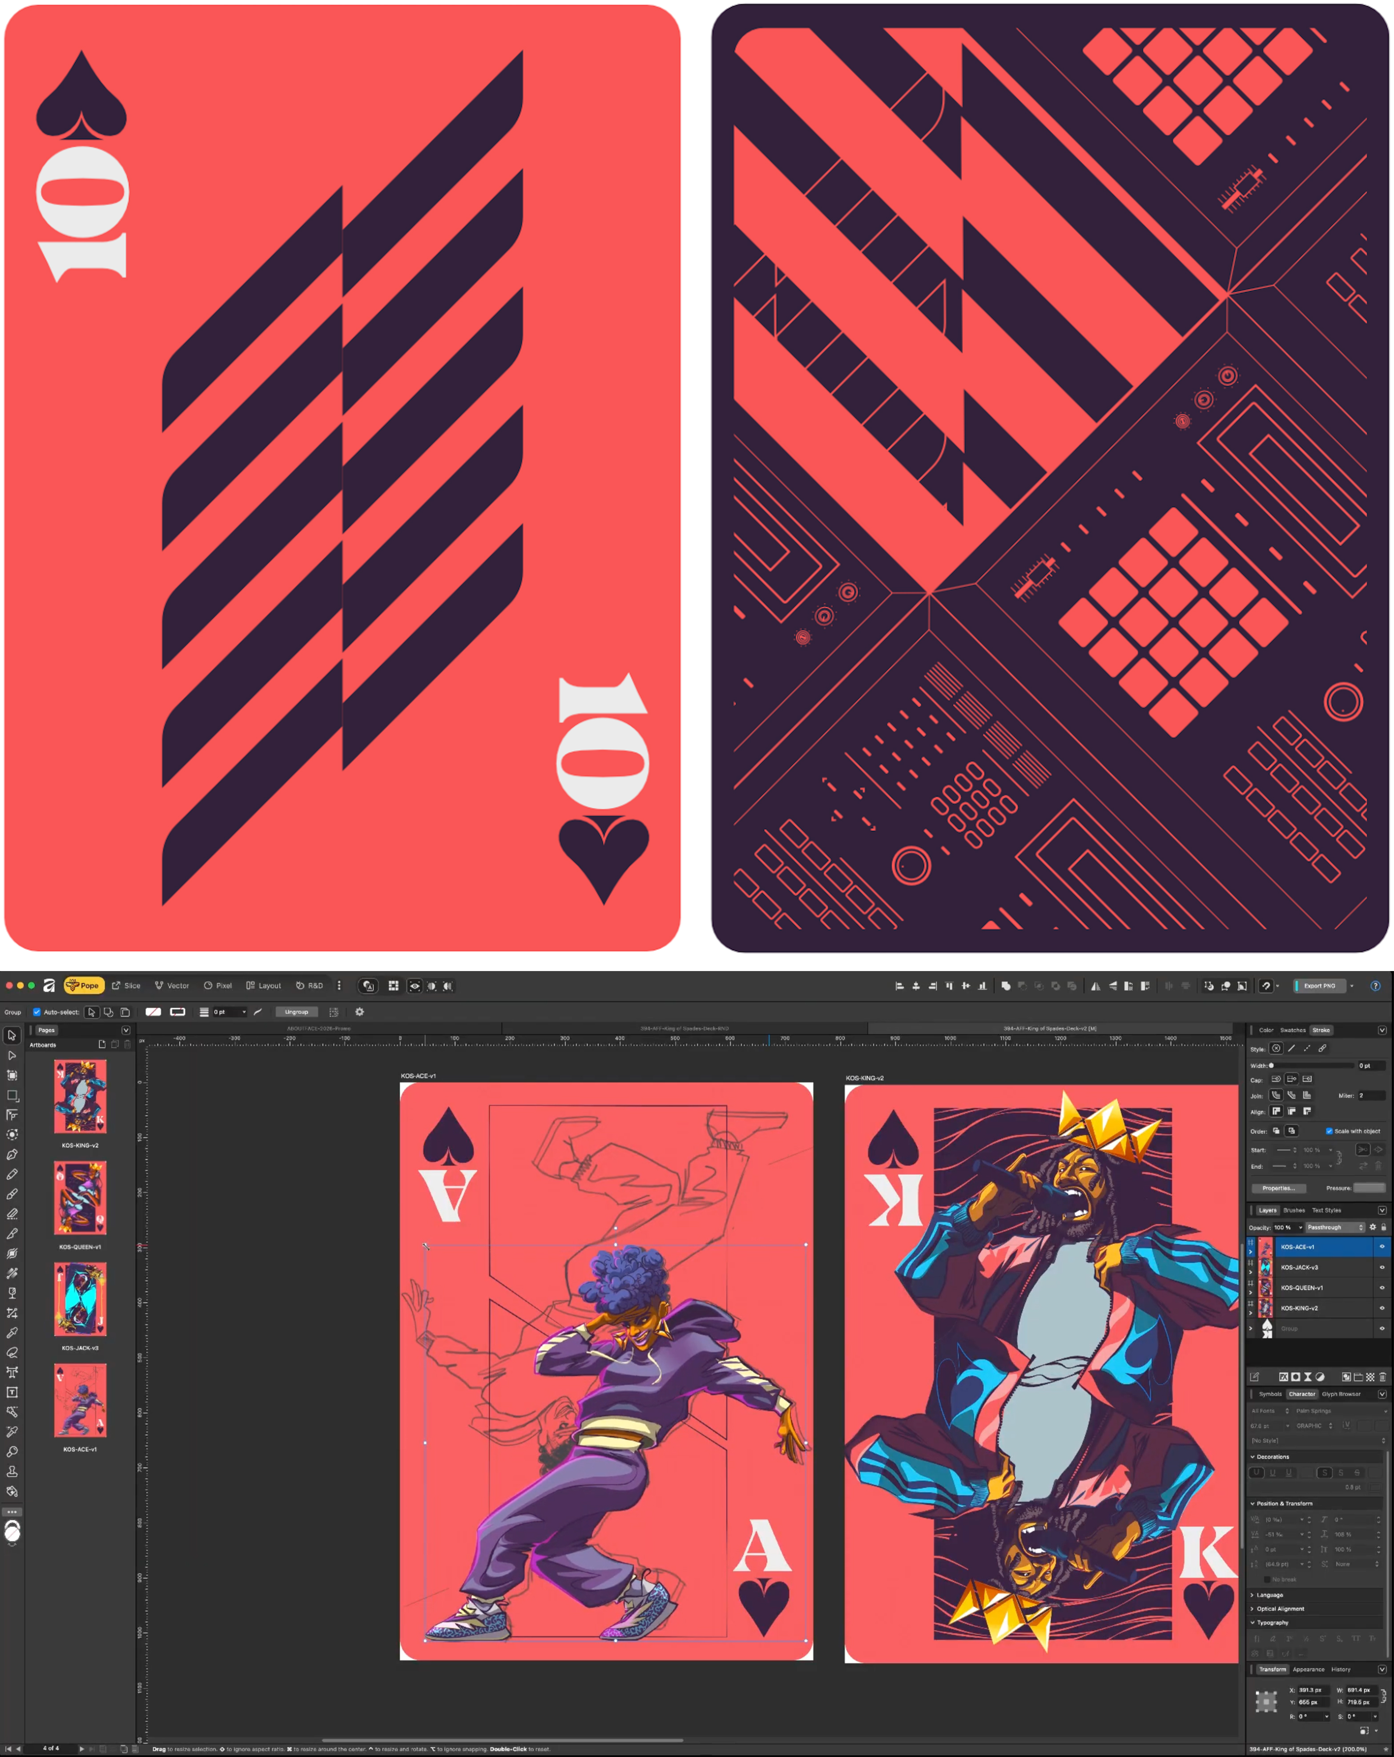Toggle the Scale with object checkbox
This screenshot has width=1394, height=1757.
(x=1330, y=1131)
